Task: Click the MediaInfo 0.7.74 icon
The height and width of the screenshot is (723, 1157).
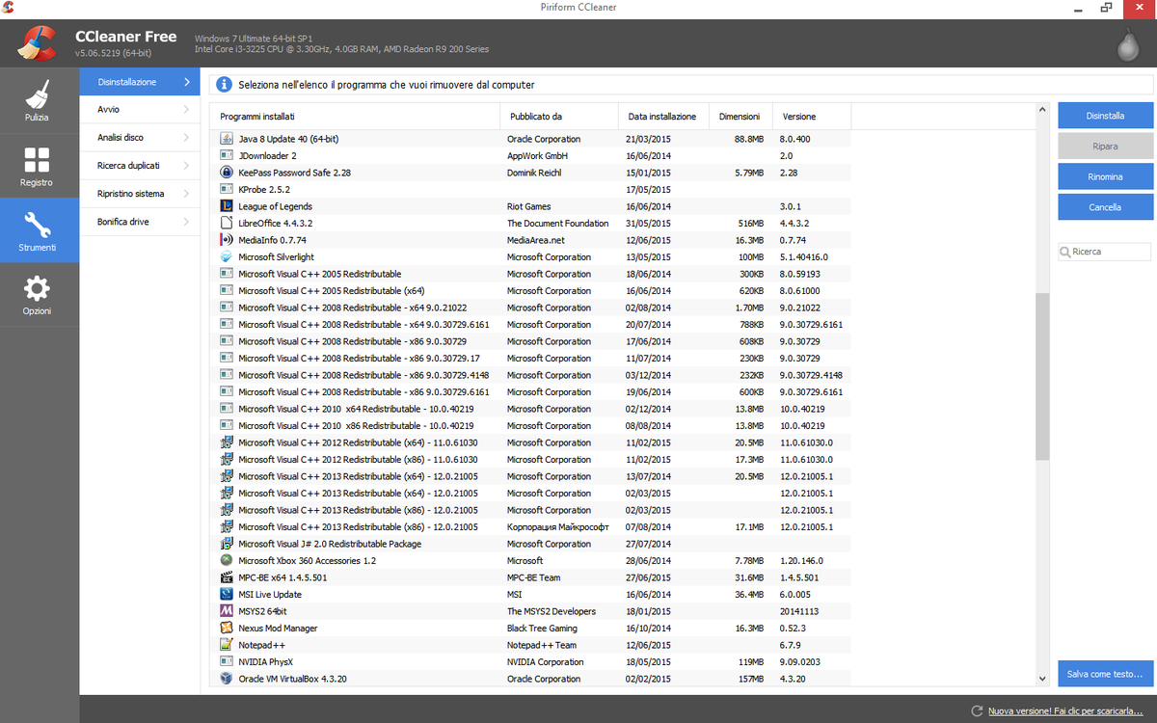Action: tap(227, 240)
